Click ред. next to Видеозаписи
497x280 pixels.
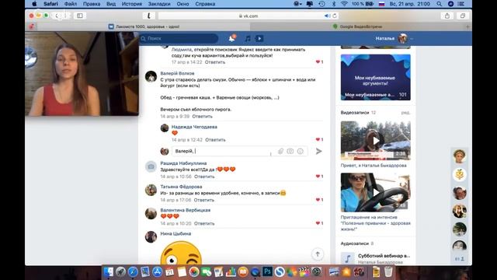[405, 113]
